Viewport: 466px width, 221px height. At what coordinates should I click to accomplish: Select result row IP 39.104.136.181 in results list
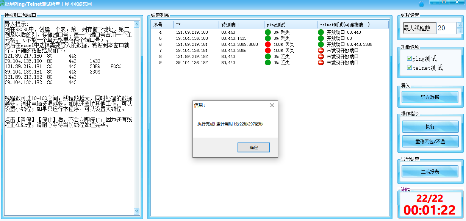(x=192, y=51)
